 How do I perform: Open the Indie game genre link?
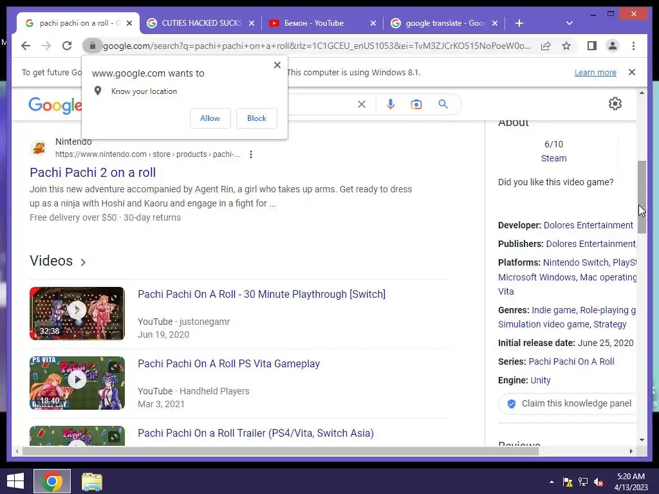coord(553,310)
